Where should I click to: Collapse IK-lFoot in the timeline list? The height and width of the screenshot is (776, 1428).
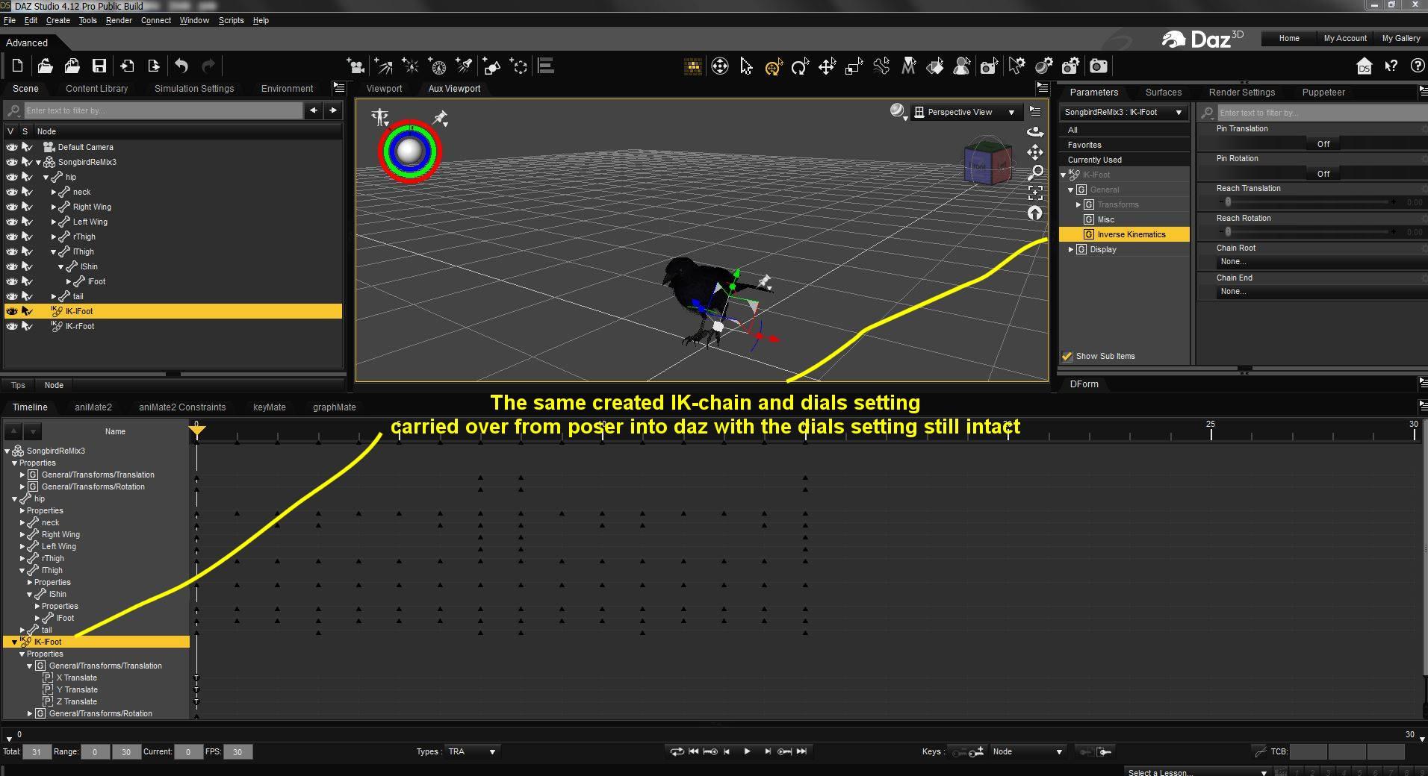pos(14,642)
